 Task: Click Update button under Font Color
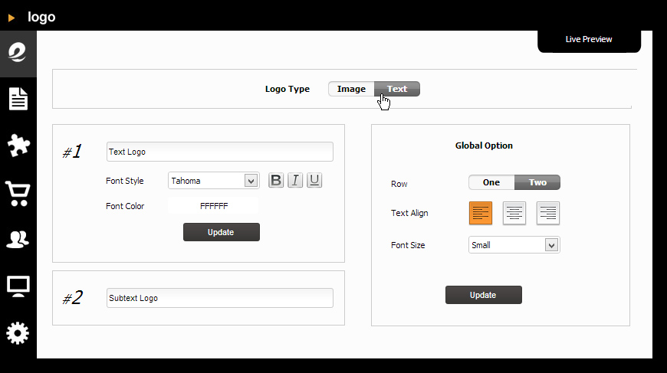pos(222,232)
